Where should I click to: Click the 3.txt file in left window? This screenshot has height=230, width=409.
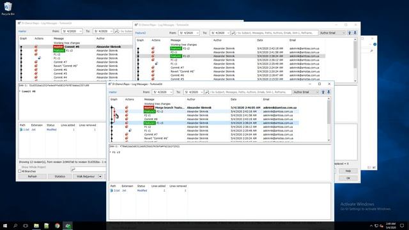[24, 130]
